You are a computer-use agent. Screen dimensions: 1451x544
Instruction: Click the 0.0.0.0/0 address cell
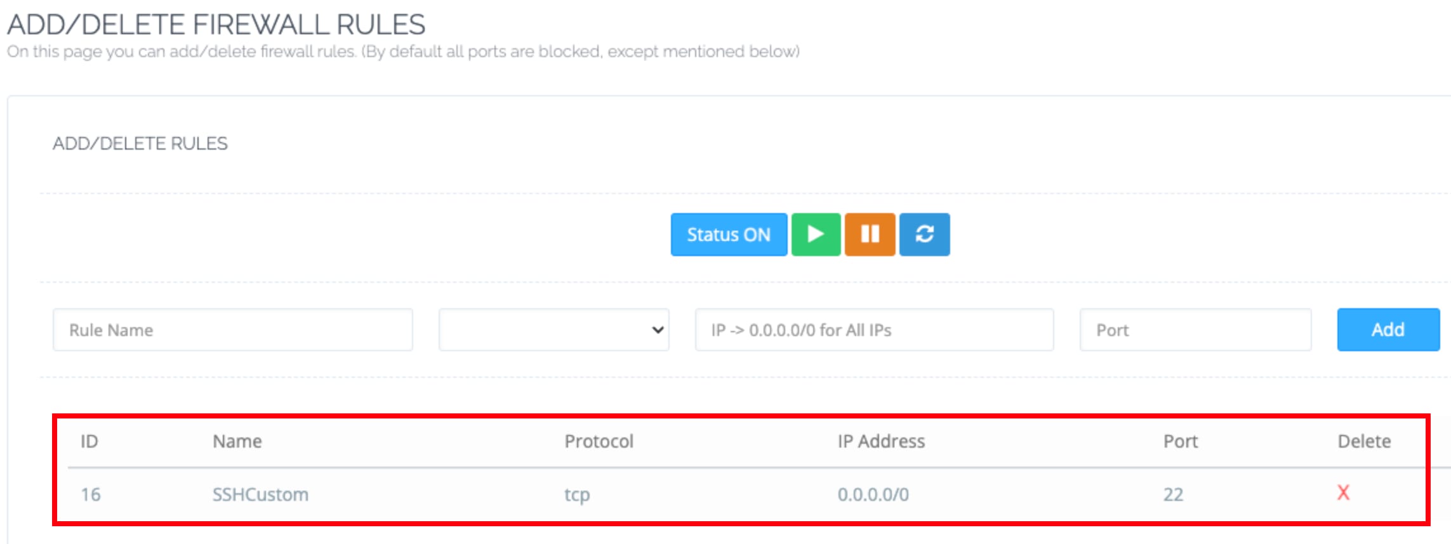[x=873, y=495]
